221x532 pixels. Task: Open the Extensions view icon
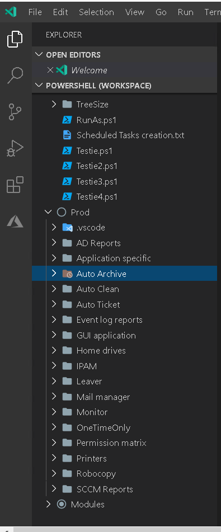click(x=15, y=185)
